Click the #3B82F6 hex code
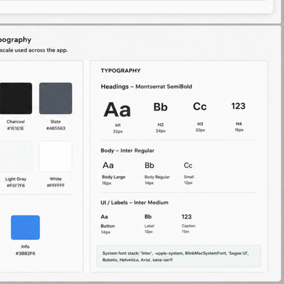 pyautogui.click(x=25, y=253)
